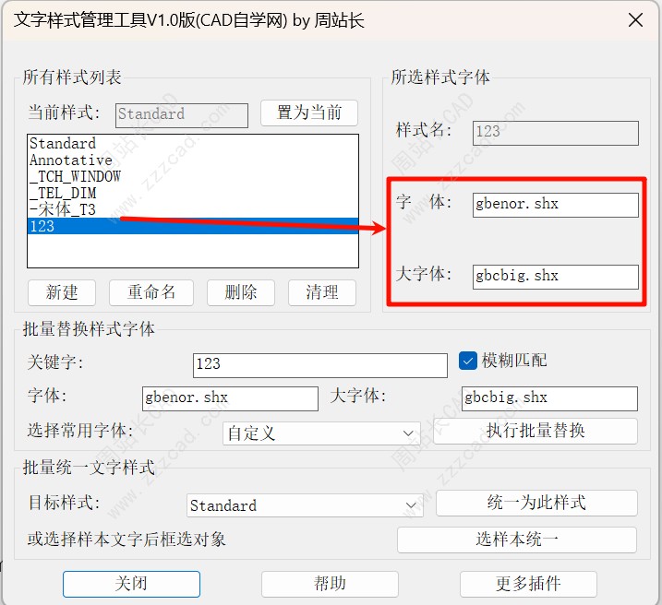The image size is (662, 605).
Task: Select the 宋体_T3 style entry
Action: (x=63, y=209)
